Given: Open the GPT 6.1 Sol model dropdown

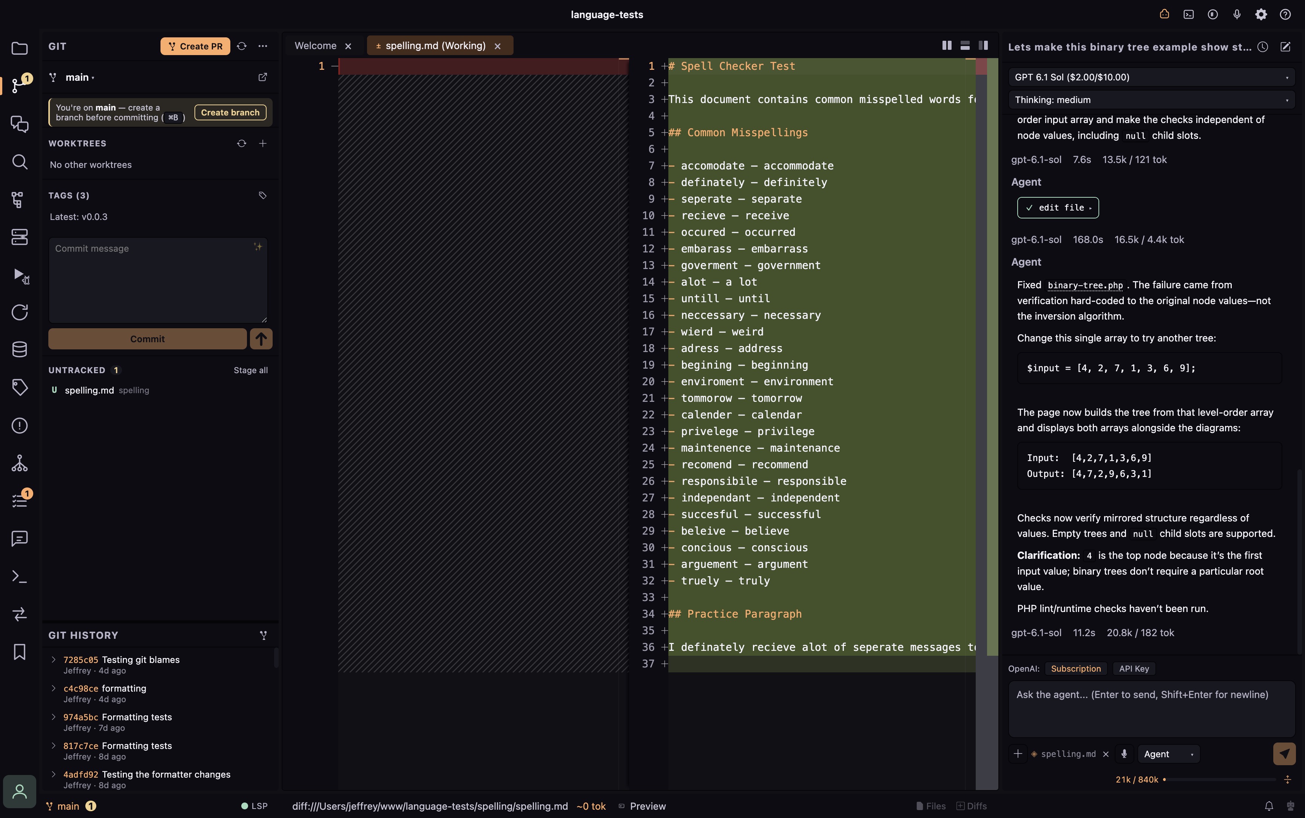Looking at the screenshot, I should [1151, 77].
